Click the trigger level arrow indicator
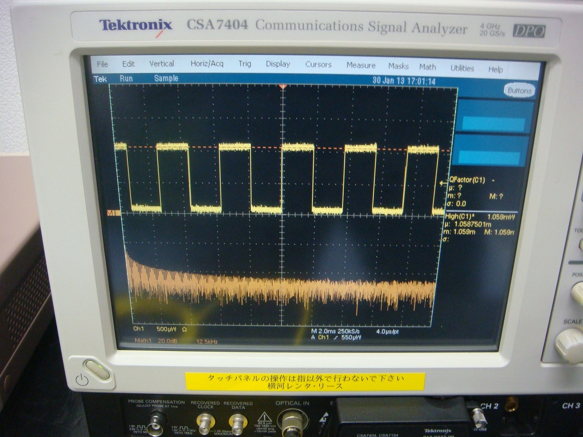The image size is (583, 437). [443, 183]
